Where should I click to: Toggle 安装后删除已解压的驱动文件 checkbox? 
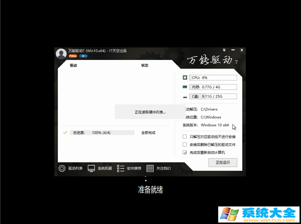(185, 144)
